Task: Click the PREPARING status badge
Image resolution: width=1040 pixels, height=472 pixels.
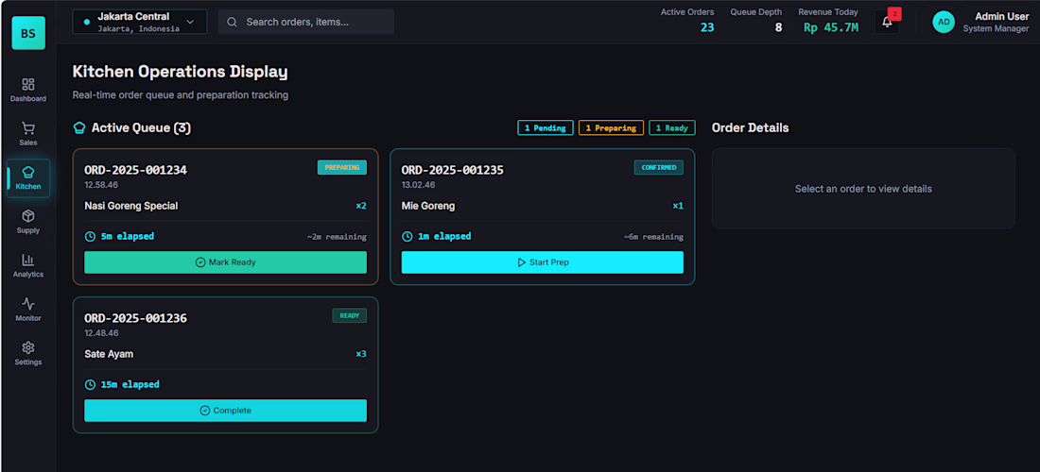Action: tap(342, 167)
